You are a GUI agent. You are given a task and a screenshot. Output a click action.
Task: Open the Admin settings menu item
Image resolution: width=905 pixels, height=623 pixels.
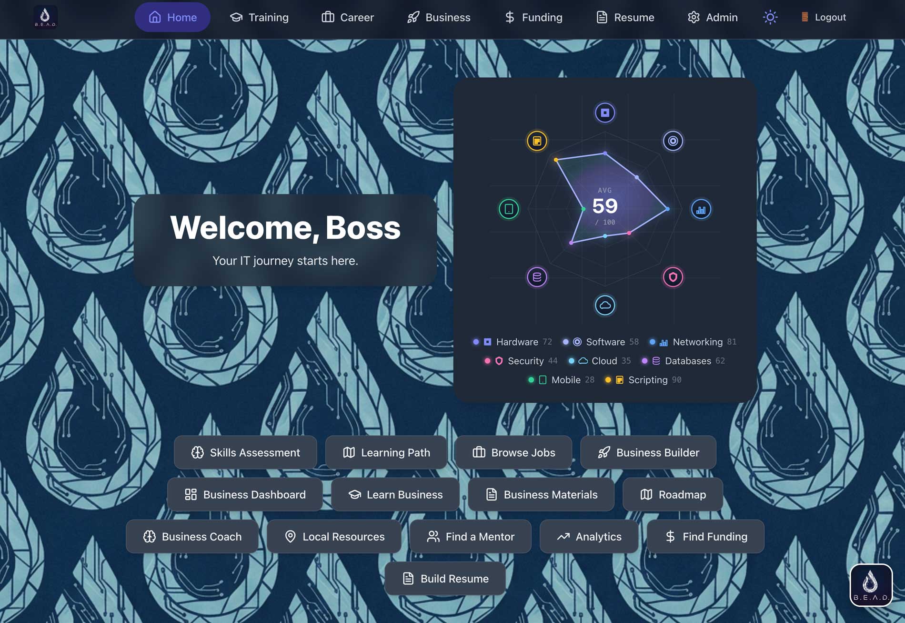[713, 17]
